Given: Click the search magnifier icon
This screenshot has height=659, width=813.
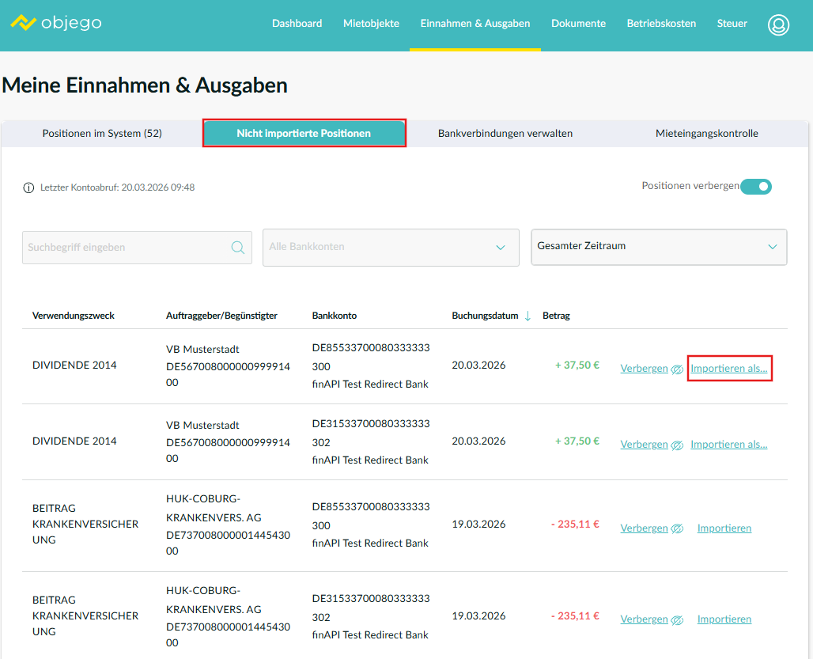Looking at the screenshot, I should point(237,248).
